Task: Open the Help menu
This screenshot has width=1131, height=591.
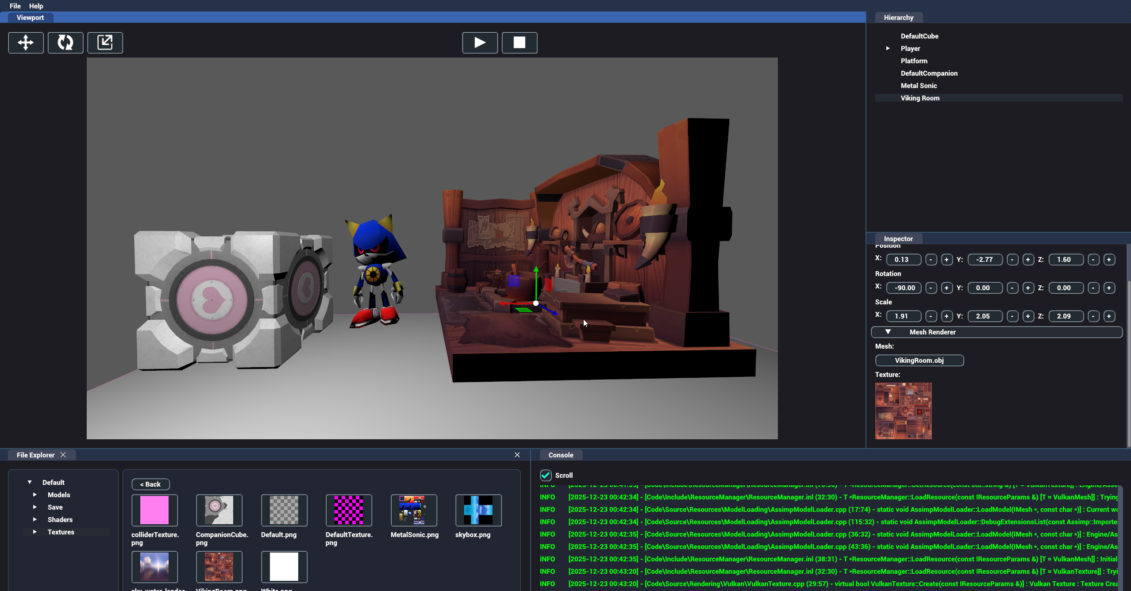Action: click(x=36, y=6)
